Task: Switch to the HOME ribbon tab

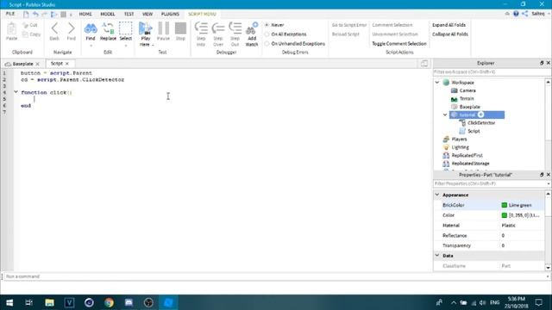Action: (85, 14)
